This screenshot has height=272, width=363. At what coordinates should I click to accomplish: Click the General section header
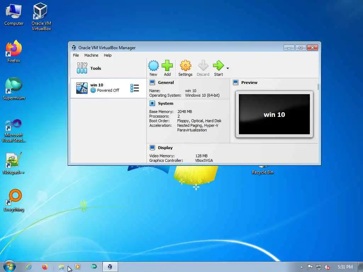pyautogui.click(x=166, y=83)
